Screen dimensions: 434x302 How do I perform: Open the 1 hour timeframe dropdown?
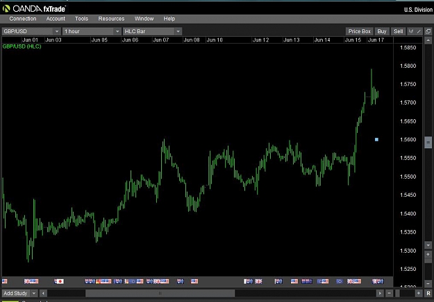click(x=92, y=31)
